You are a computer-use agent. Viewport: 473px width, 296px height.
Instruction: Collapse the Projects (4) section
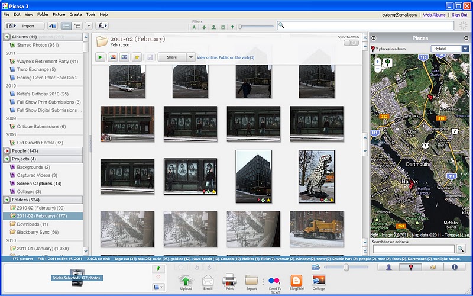click(7, 159)
